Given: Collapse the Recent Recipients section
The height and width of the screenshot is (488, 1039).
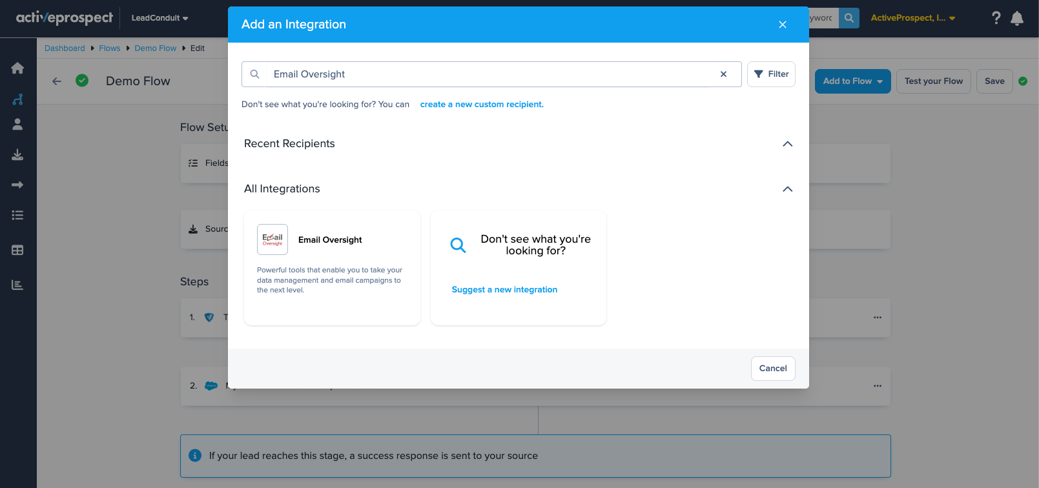Looking at the screenshot, I should tap(787, 144).
